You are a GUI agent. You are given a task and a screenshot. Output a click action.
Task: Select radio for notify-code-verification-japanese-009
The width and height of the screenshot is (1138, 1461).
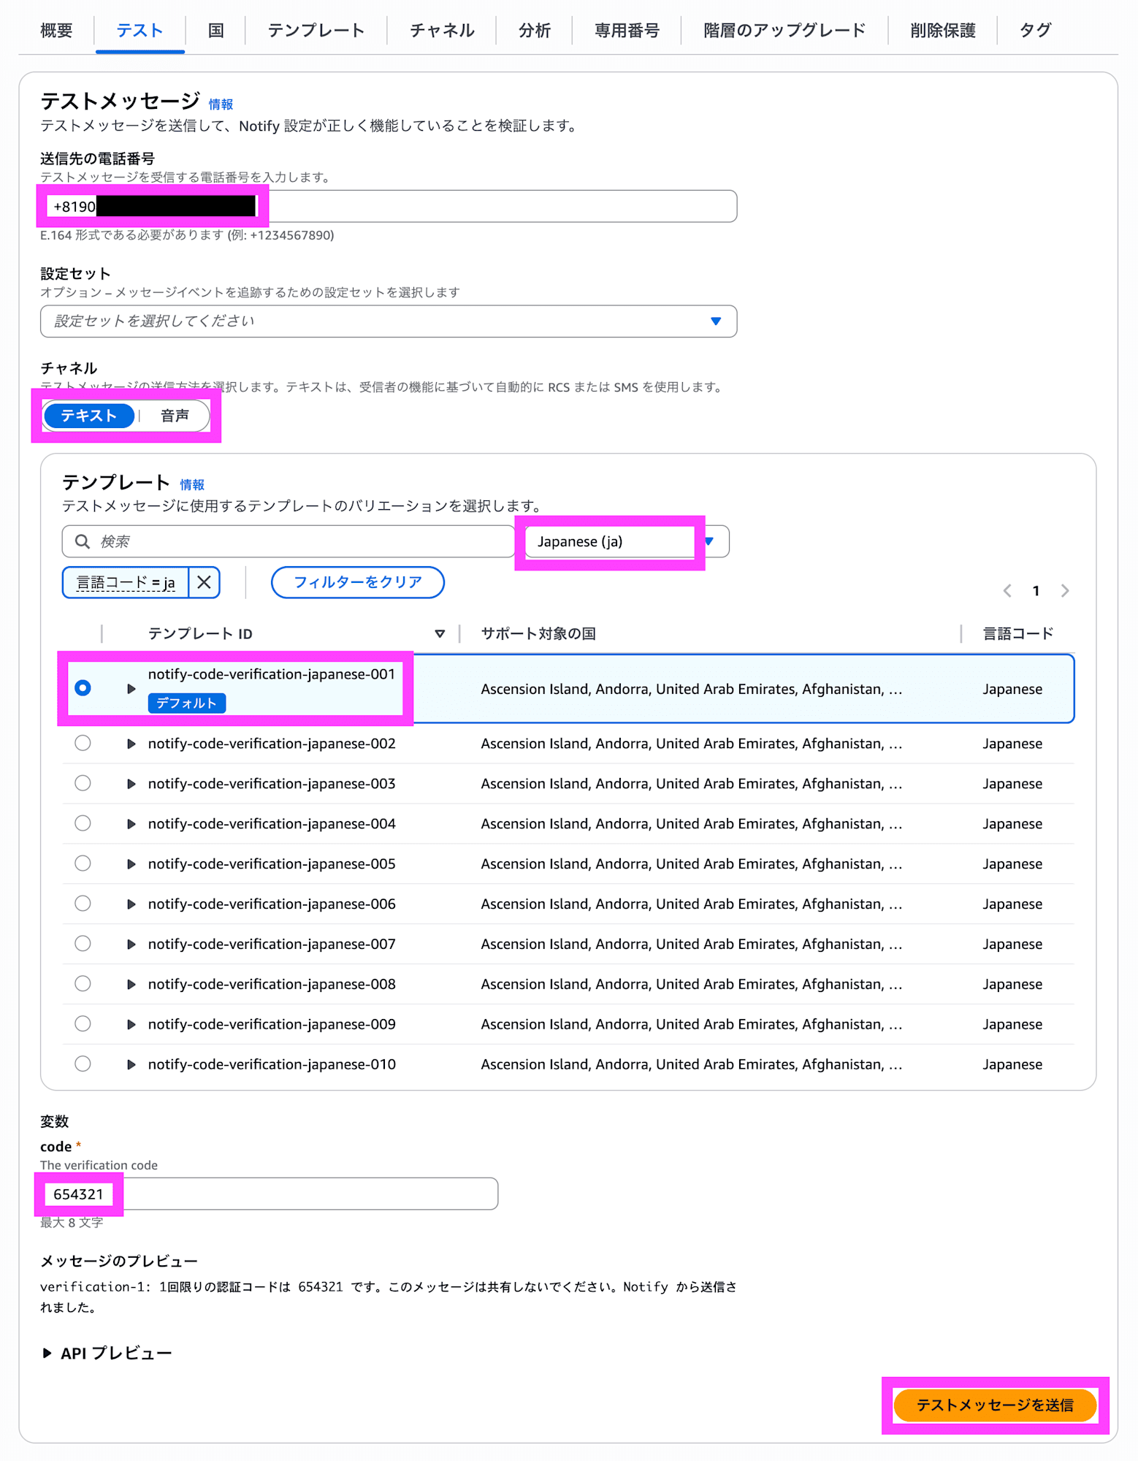click(x=83, y=1024)
